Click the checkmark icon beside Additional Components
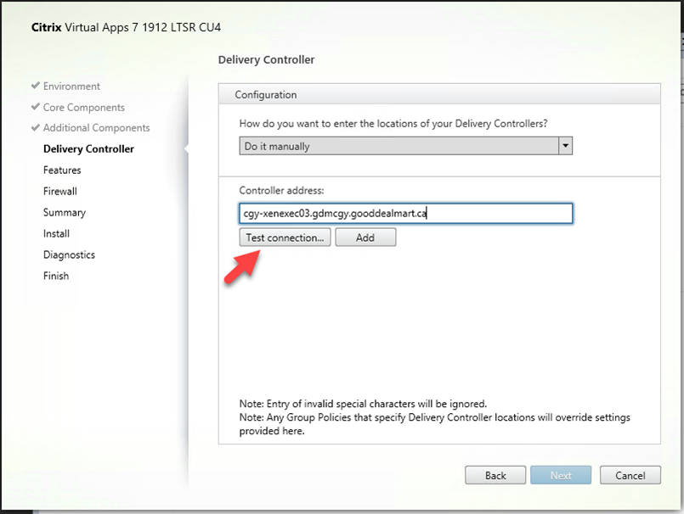The image size is (684, 514). click(x=35, y=128)
